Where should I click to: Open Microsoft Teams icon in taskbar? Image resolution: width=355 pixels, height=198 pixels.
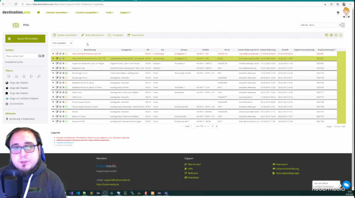[x=166, y=193]
